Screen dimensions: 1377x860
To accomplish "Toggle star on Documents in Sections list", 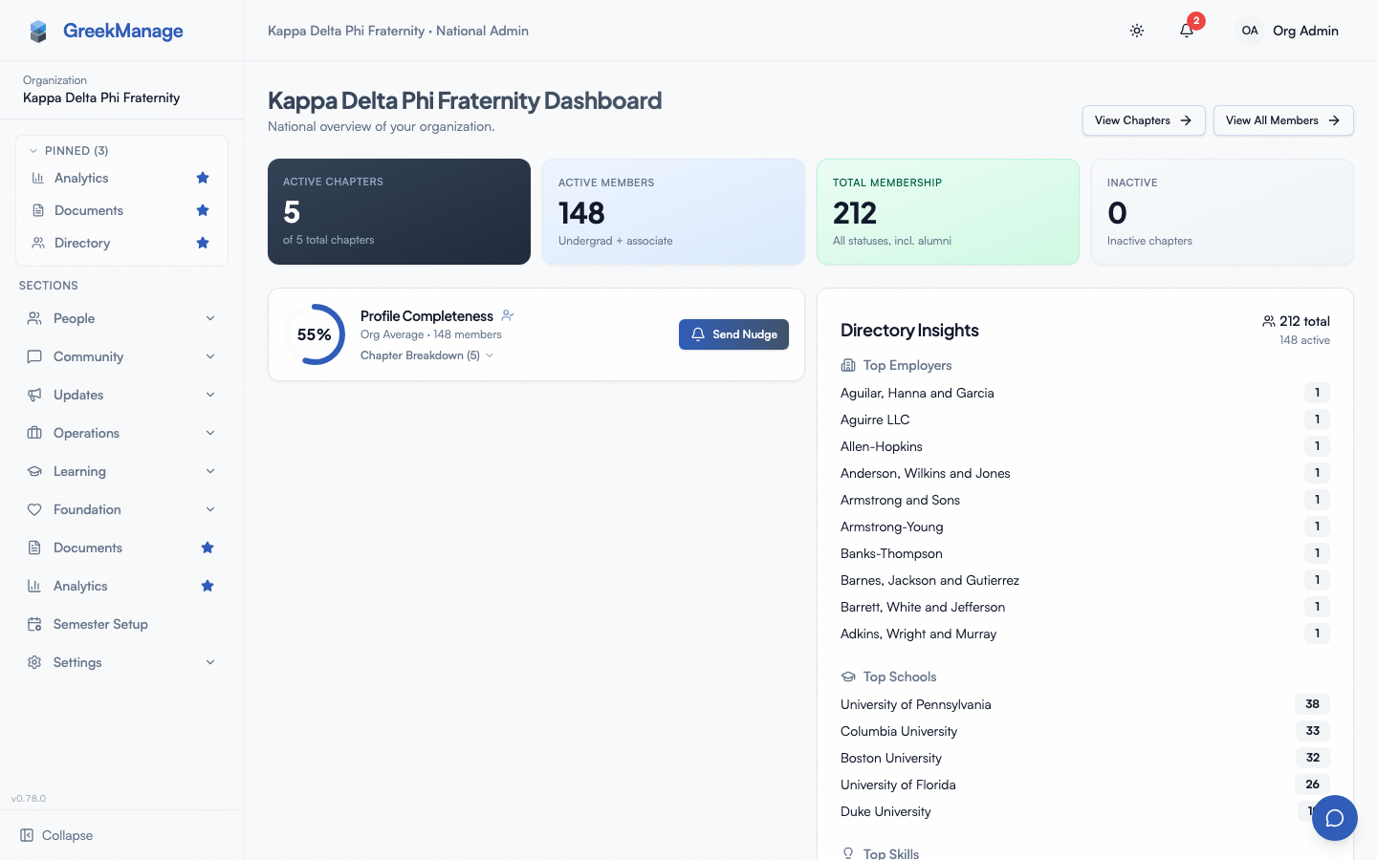I will tap(208, 548).
